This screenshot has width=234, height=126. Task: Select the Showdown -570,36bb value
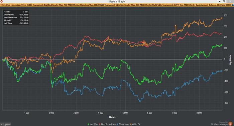[x=24, y=15]
